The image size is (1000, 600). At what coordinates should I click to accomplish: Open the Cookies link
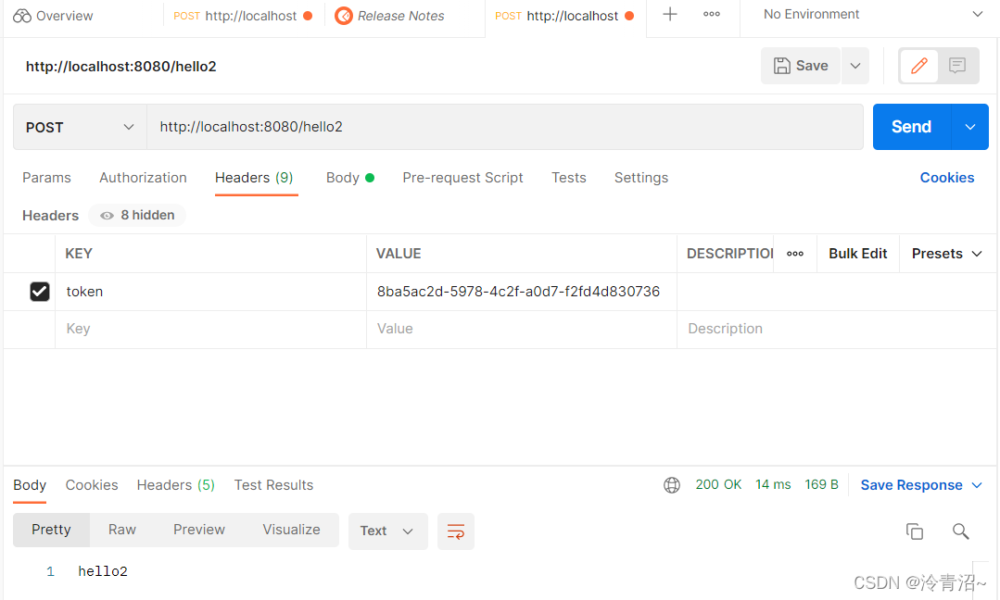click(x=946, y=178)
